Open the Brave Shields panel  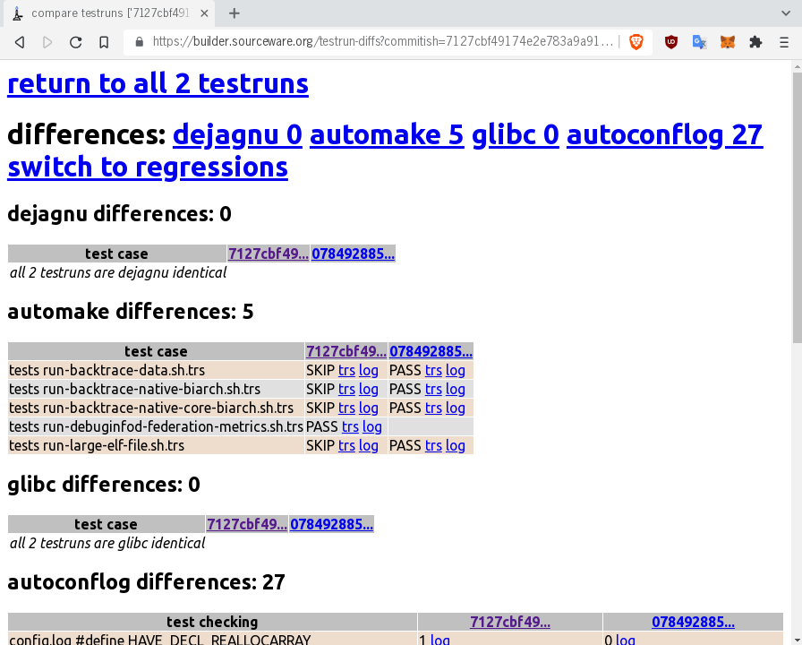tap(636, 41)
